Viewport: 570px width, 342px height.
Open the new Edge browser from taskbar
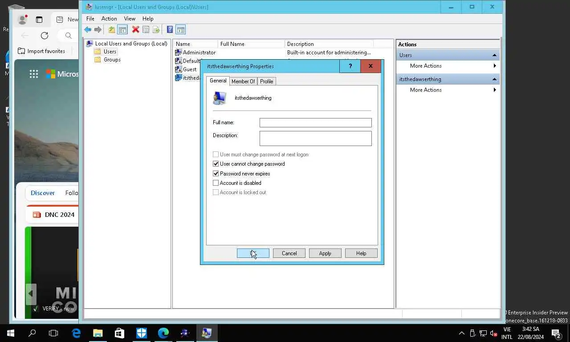coord(163,333)
